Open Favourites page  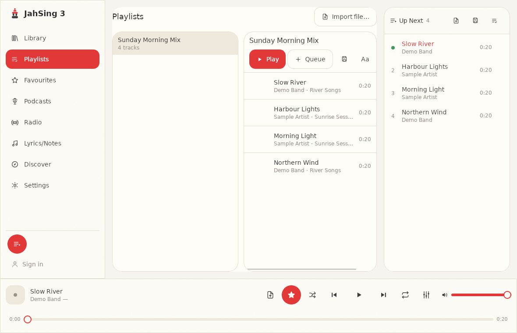[x=53, y=80]
